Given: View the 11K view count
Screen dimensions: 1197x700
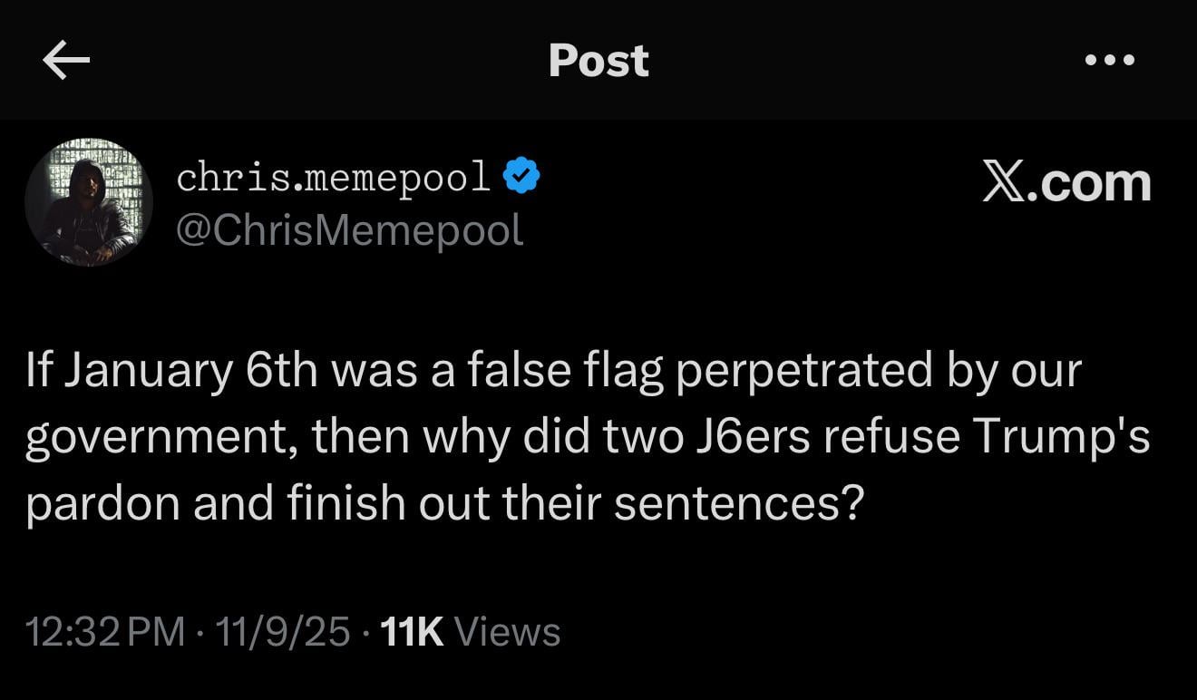Looking at the screenshot, I should (x=413, y=631).
